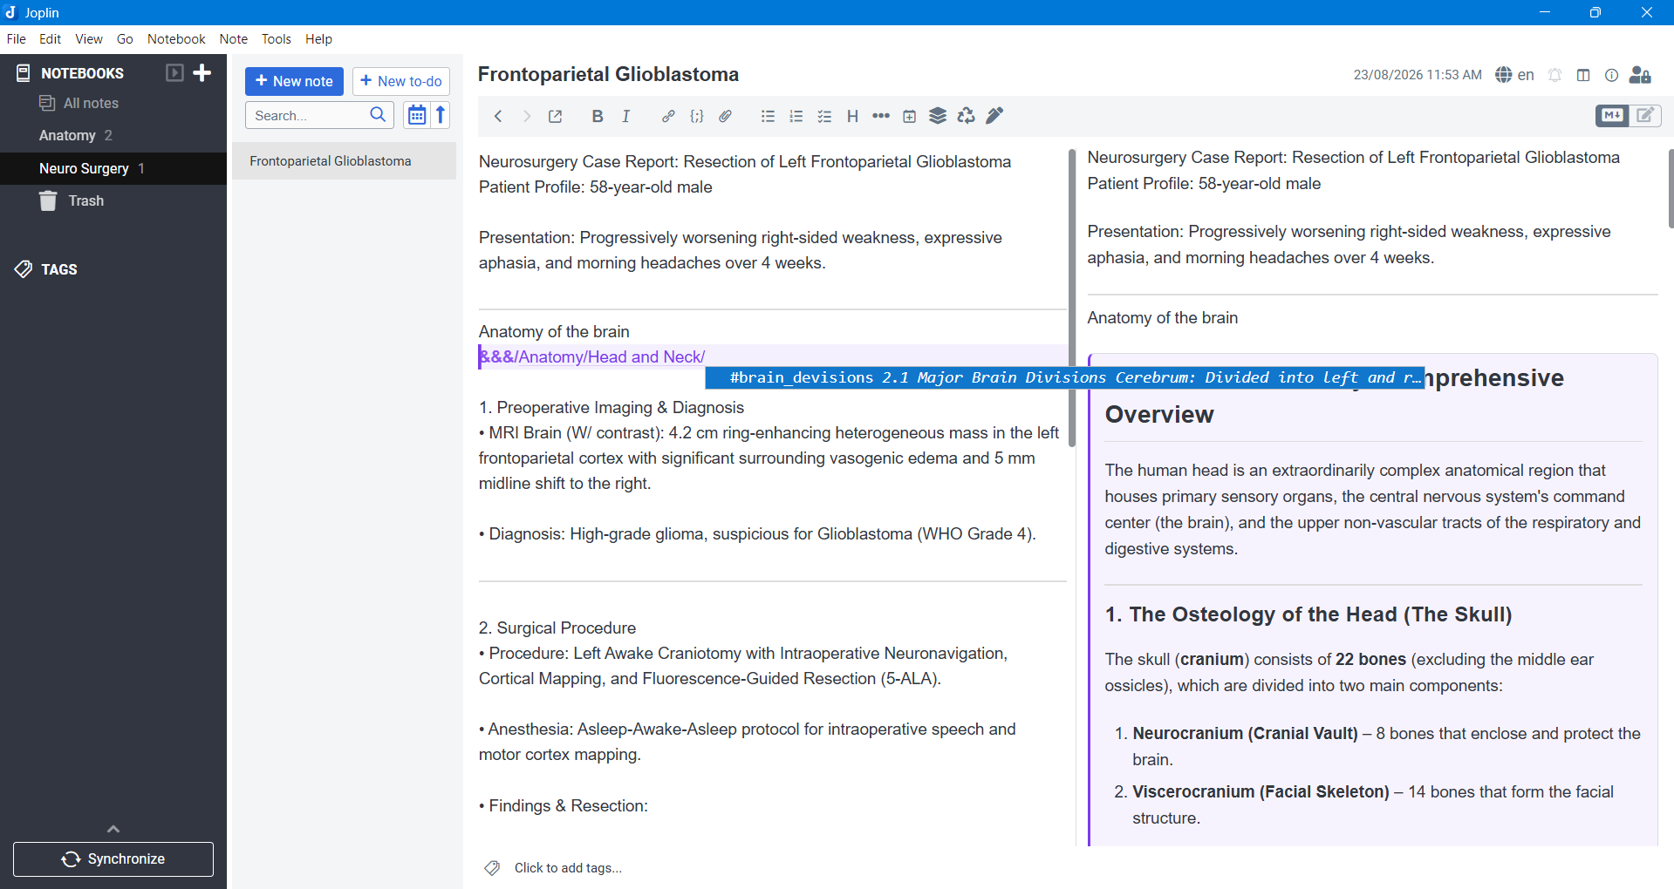The height and width of the screenshot is (889, 1674).
Task: Open the View menu
Action: coord(89,39)
